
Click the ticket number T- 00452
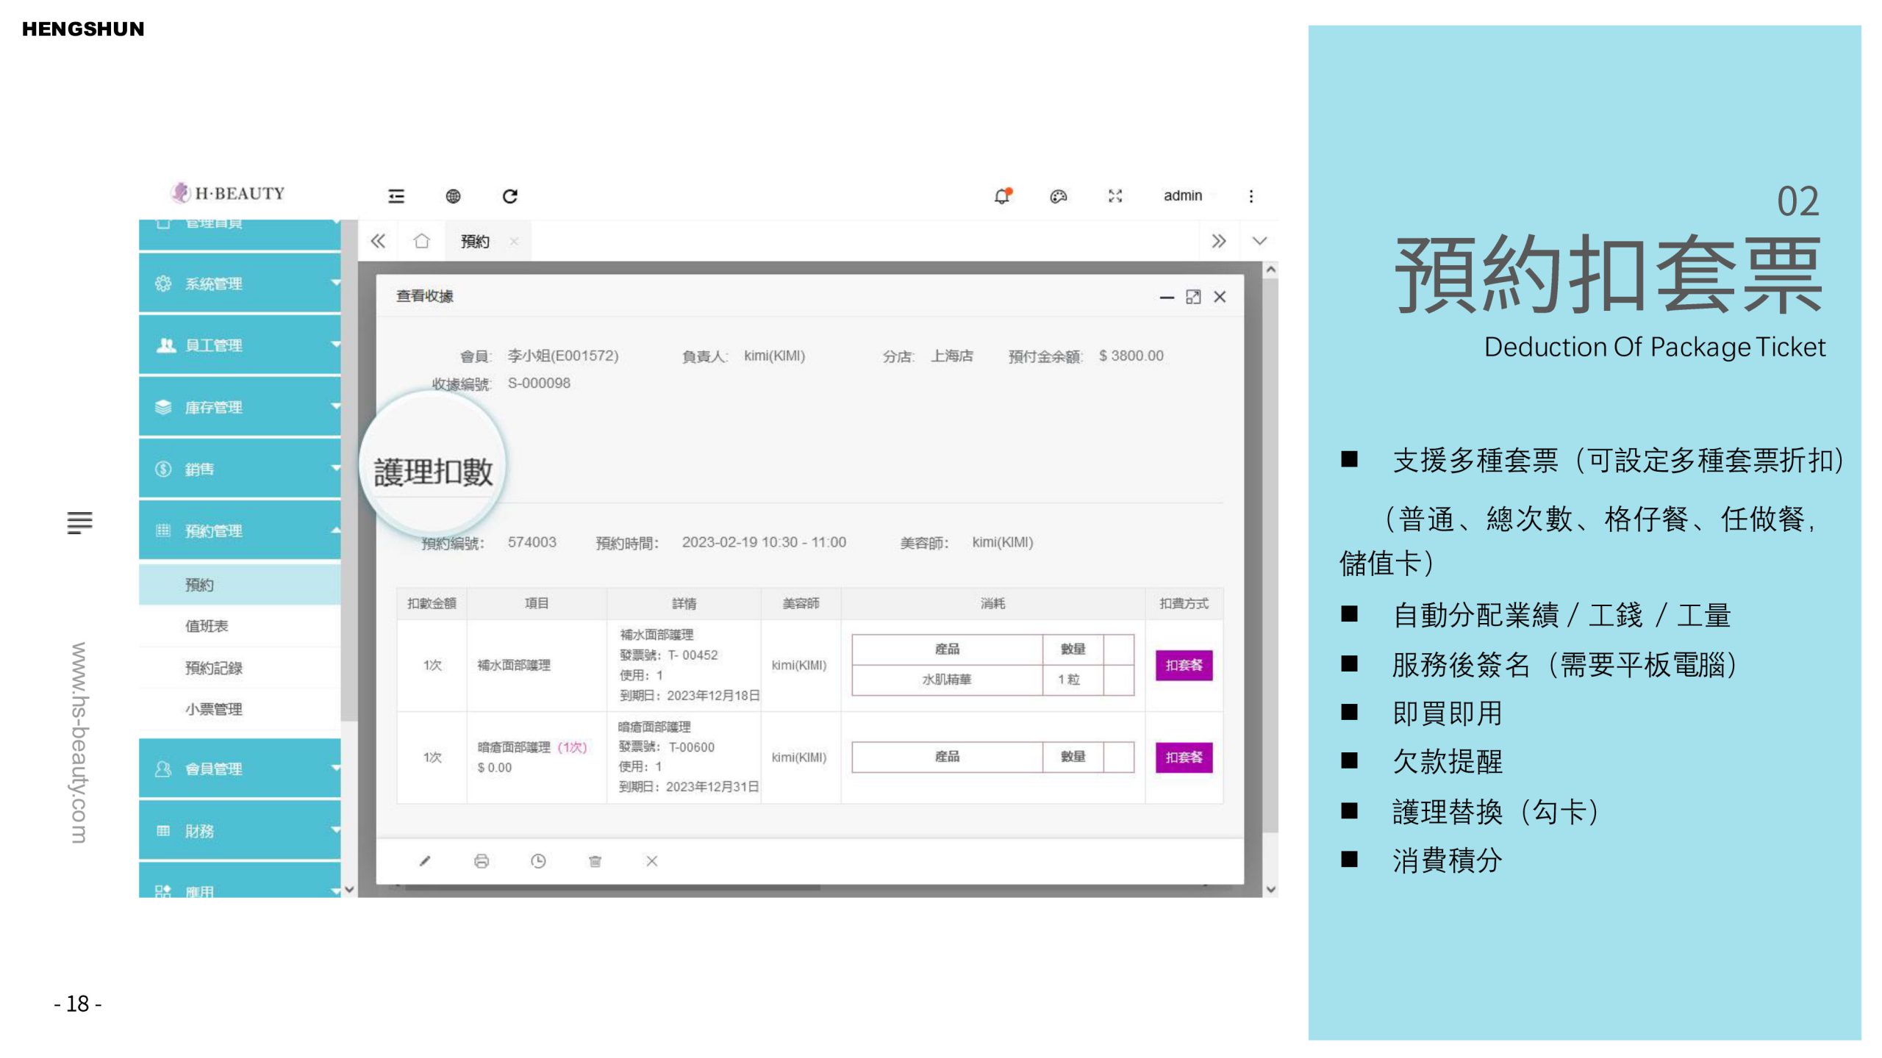(693, 655)
